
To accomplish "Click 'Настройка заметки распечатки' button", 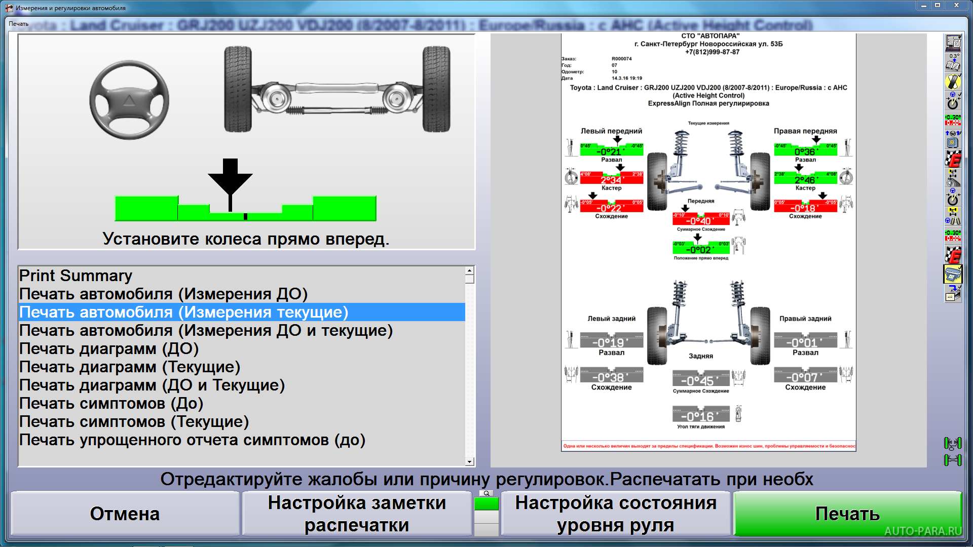I will [x=357, y=514].
